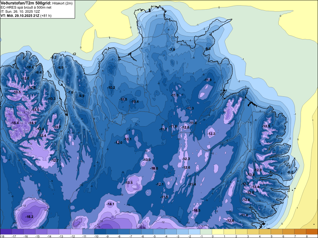This screenshot has width=318, height=238.
Task: Pick the legend swatch between -13 and -12
Action: pyautogui.click(x=65, y=232)
